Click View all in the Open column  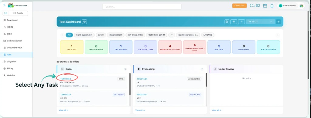click(x=63, y=110)
